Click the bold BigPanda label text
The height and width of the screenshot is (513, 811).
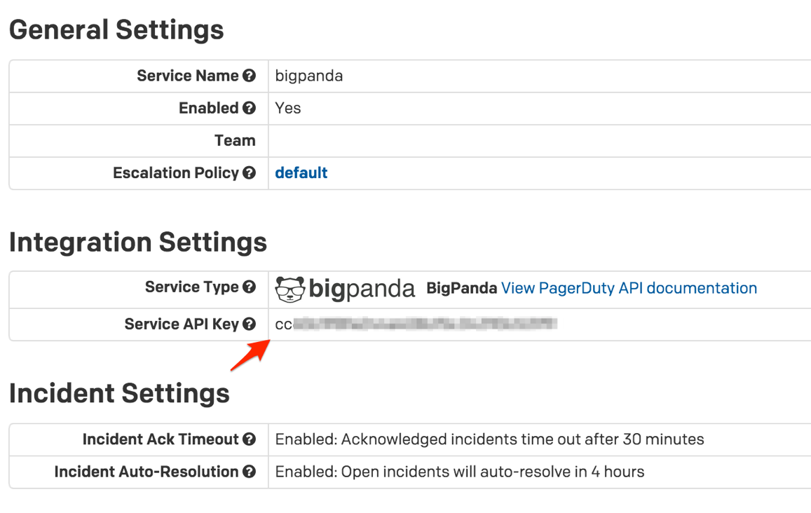(463, 287)
